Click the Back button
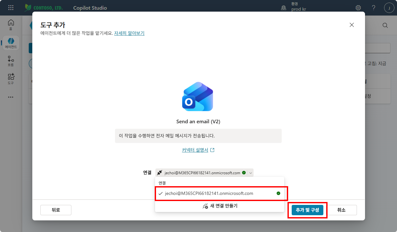This screenshot has height=232, width=397. point(56,210)
